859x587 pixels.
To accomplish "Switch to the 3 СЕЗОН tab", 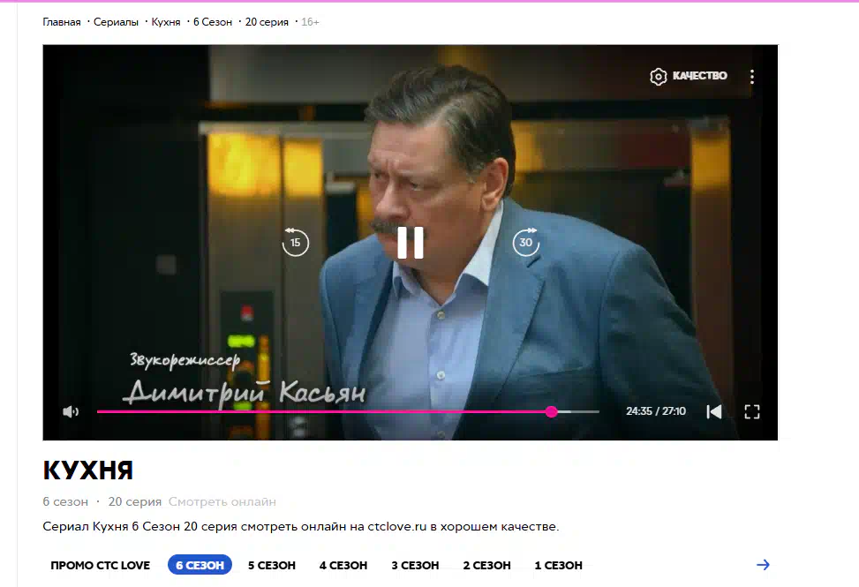I will [415, 565].
